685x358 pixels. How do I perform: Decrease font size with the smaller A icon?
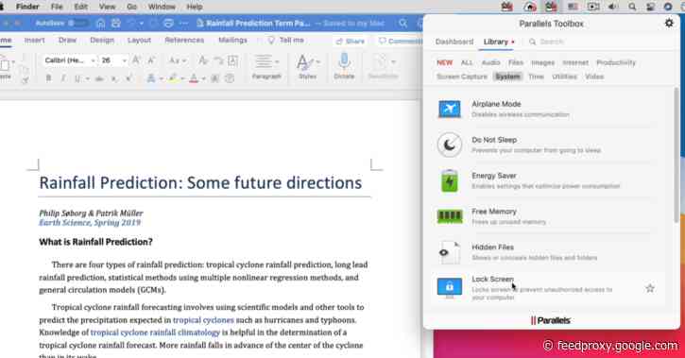click(151, 60)
